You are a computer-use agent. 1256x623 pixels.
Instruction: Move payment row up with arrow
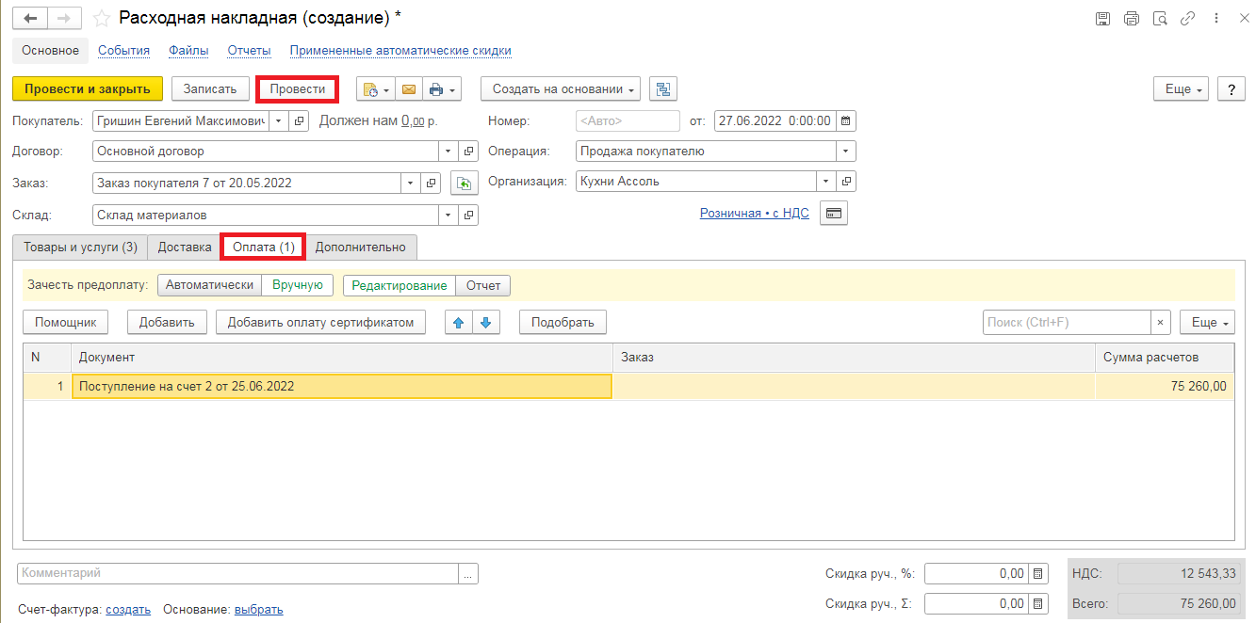[459, 322]
